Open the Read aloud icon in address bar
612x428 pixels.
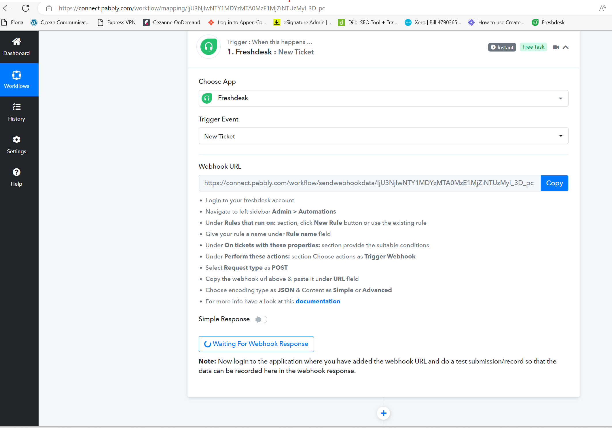click(602, 8)
